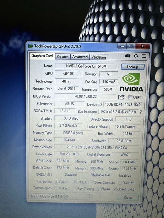Screen dimensions: 164x218
Task: Toggle the DirectML checkbox
Action: click(x=120, y=183)
